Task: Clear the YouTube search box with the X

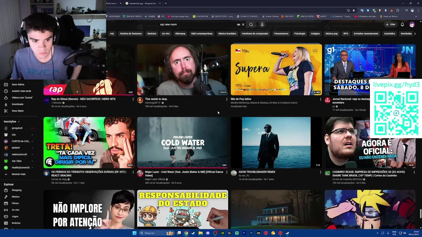Action: point(243,24)
